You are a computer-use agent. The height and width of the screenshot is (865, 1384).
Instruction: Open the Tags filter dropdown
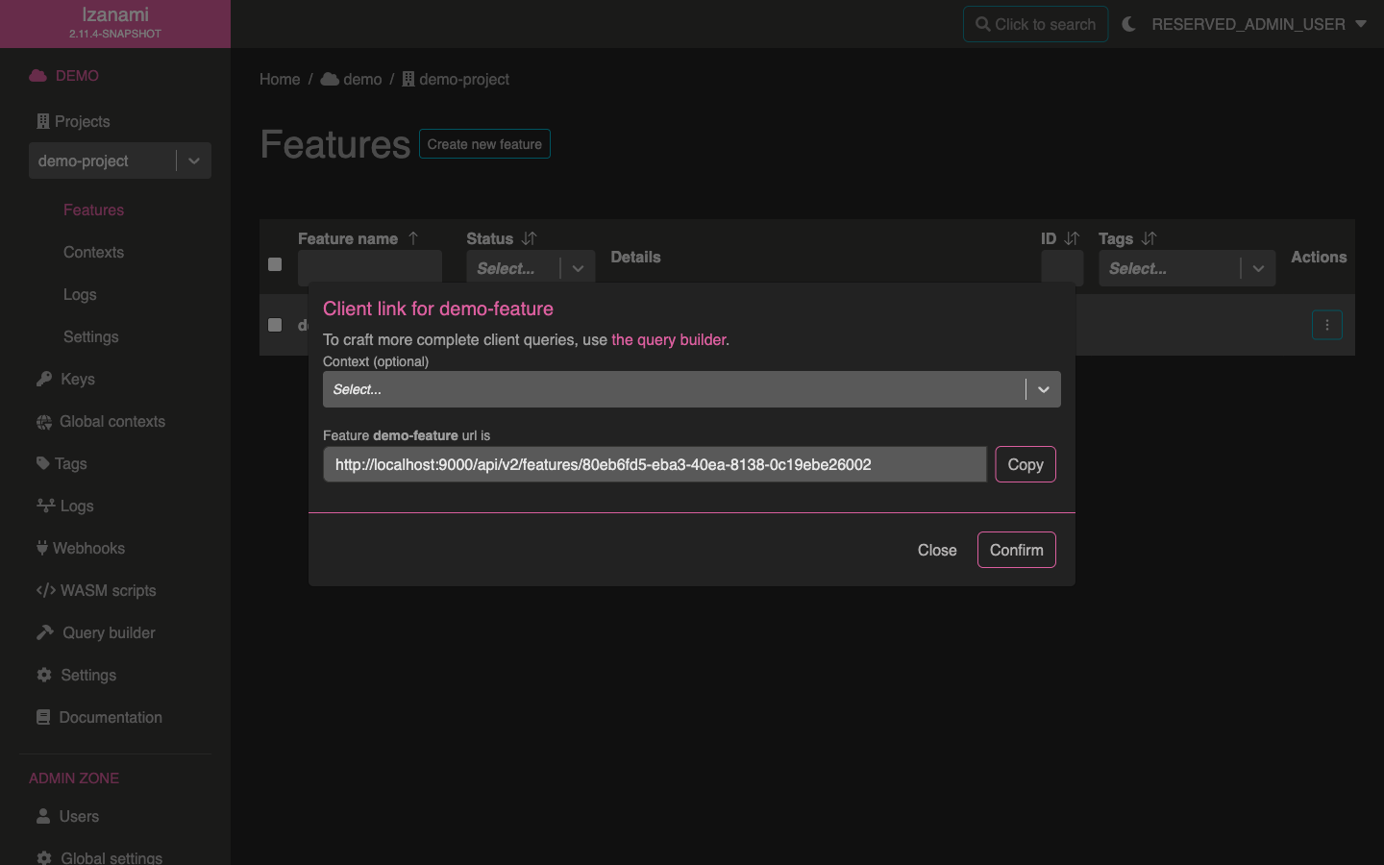tap(1257, 268)
